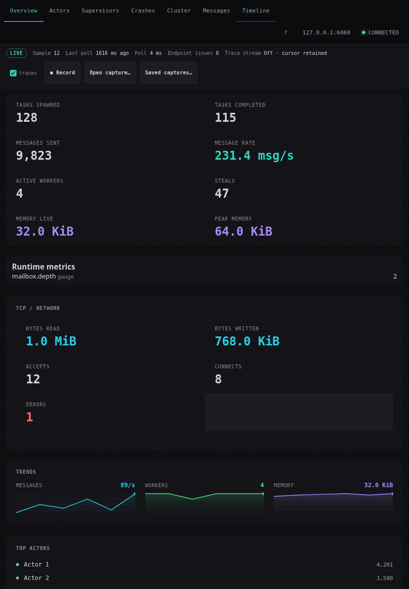The height and width of the screenshot is (589, 409).
Task: Click the Tasks Spawned value 128
Action: 26,118
